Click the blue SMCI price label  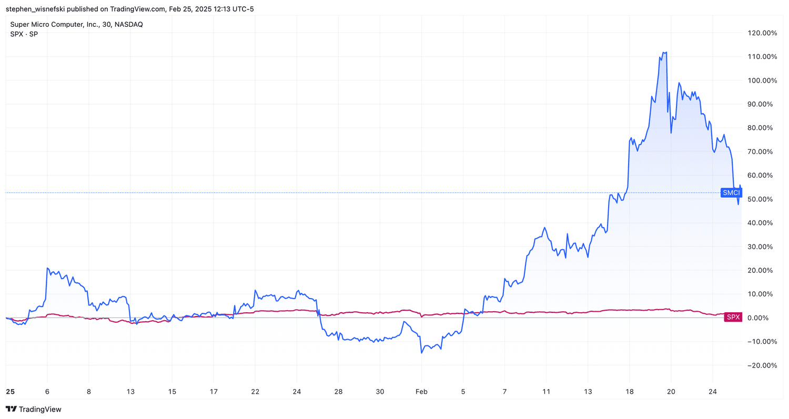click(731, 193)
